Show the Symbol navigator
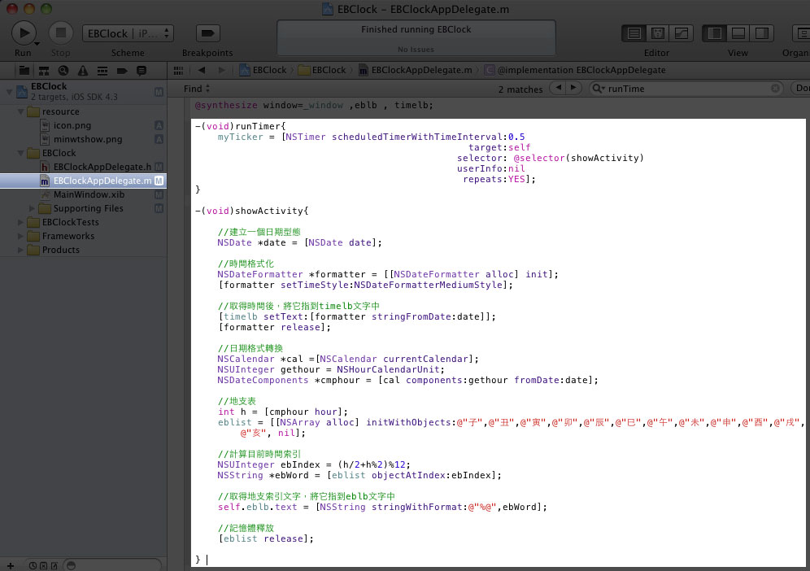This screenshot has height=571, width=810. (x=44, y=71)
